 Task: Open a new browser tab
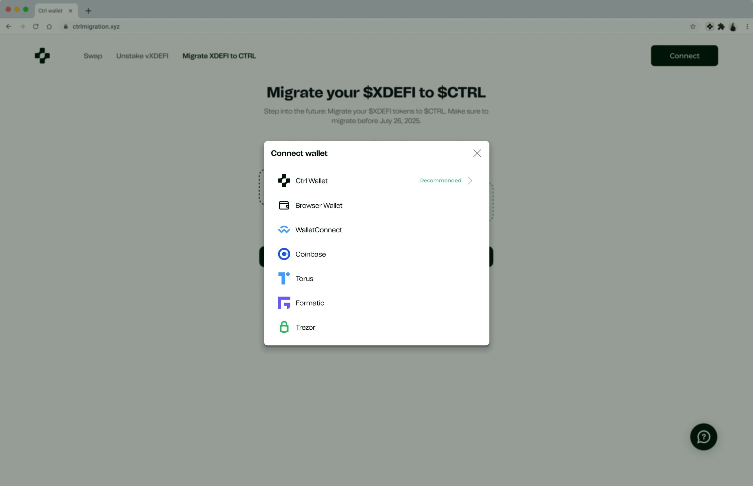point(88,11)
